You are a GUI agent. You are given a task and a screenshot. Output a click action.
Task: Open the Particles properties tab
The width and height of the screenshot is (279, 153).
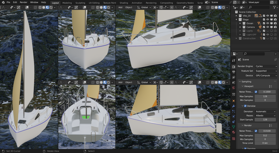[234, 111]
